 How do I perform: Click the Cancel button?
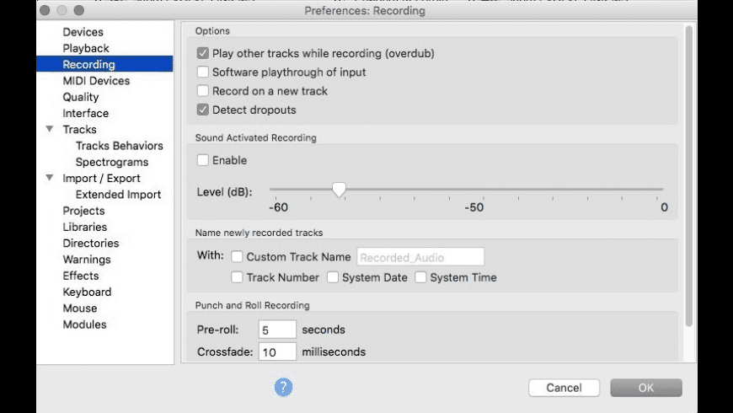click(x=564, y=388)
